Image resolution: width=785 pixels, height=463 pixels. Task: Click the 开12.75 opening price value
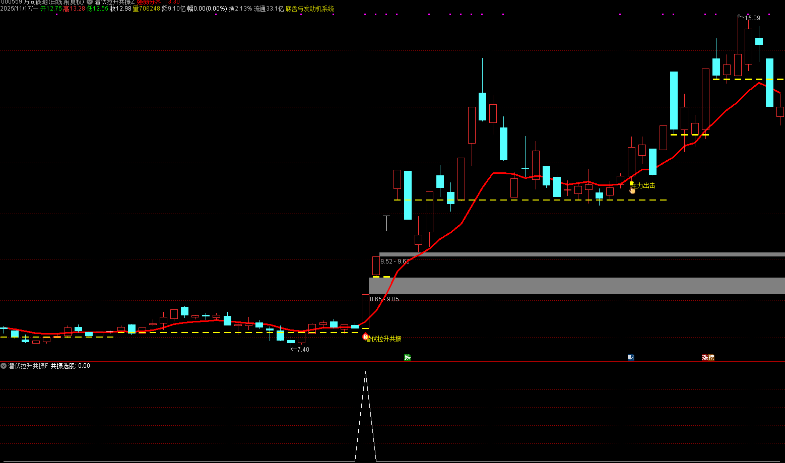pyautogui.click(x=51, y=9)
